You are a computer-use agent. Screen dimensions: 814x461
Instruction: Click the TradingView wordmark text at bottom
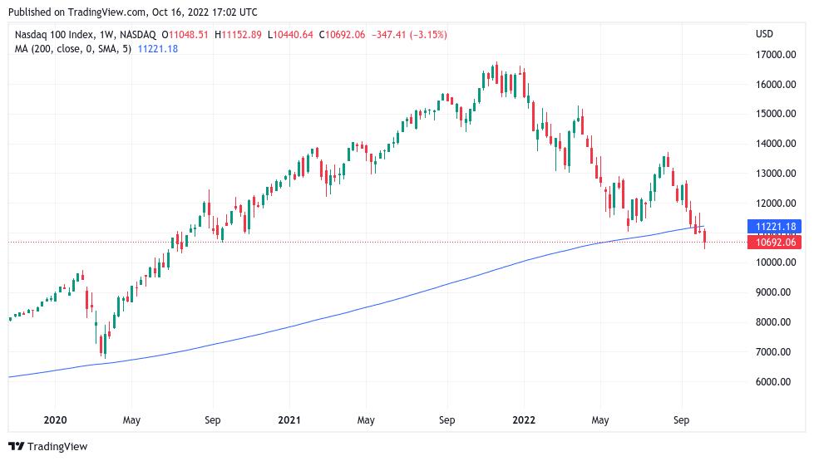tap(57, 447)
